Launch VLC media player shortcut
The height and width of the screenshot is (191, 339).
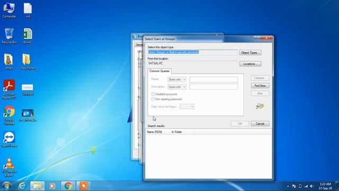(x=9, y=167)
